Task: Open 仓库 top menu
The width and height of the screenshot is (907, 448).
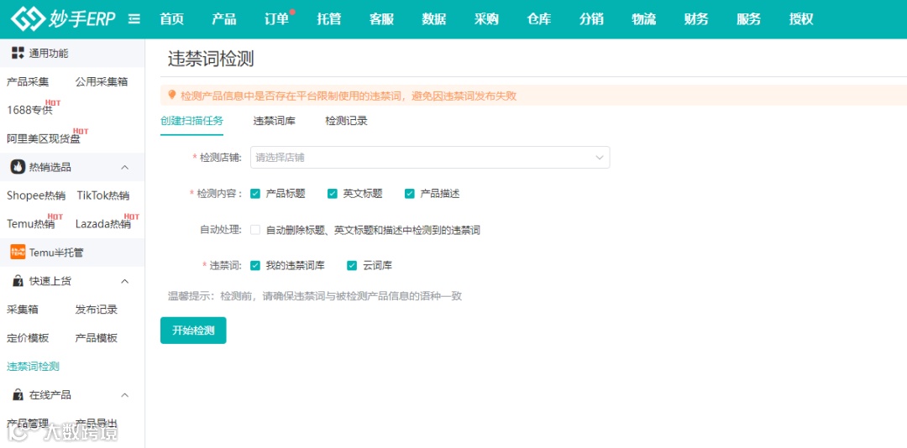Action: (x=538, y=19)
